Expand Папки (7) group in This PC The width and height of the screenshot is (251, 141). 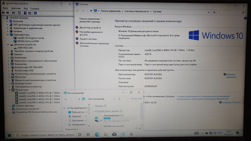click(93, 106)
